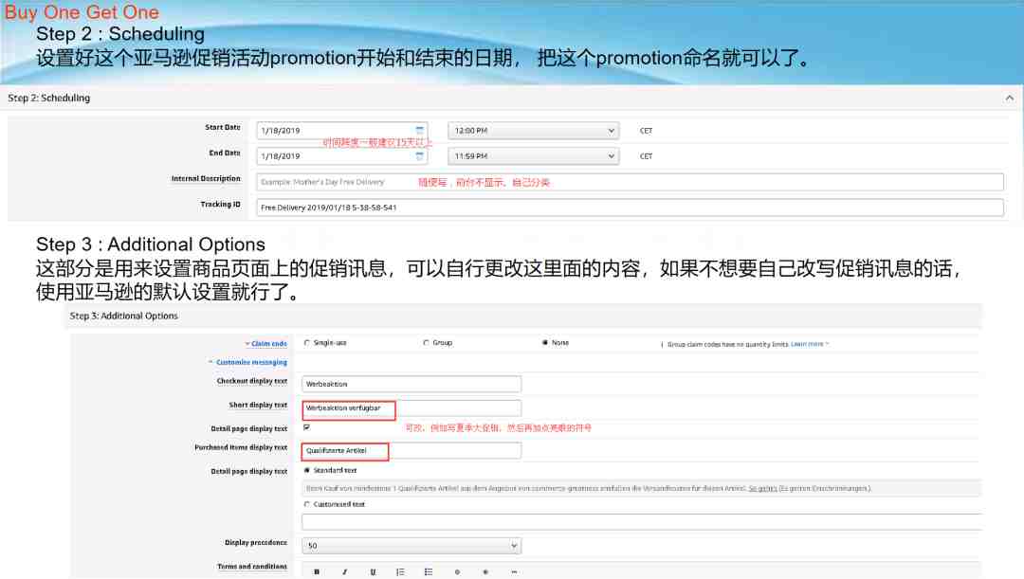Toggle bold in Terms and conditions editor
Image resolution: width=1024 pixels, height=579 pixels.
(x=317, y=571)
